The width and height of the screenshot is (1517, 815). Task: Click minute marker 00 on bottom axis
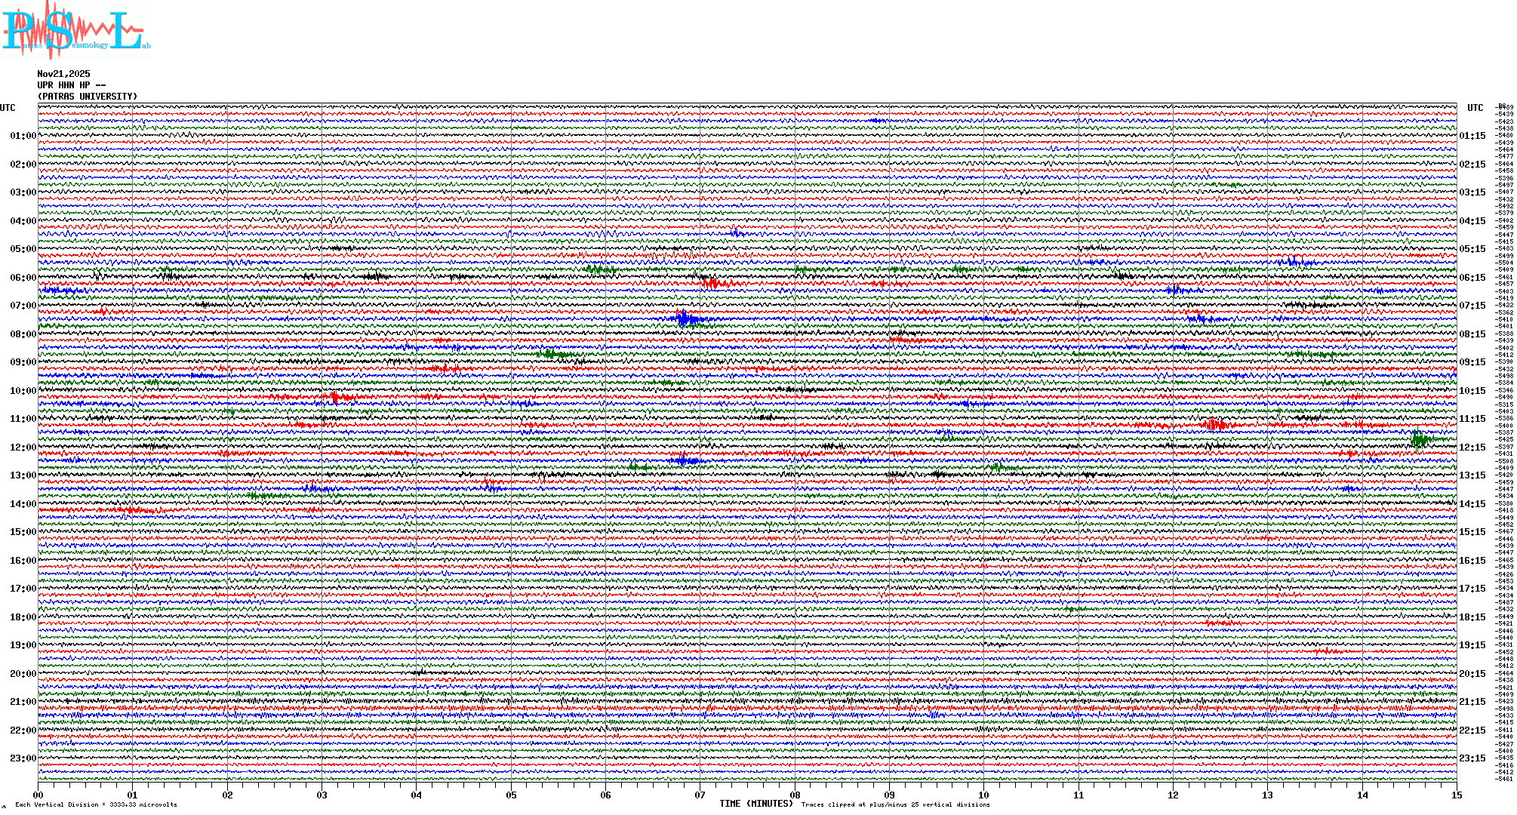(38, 795)
